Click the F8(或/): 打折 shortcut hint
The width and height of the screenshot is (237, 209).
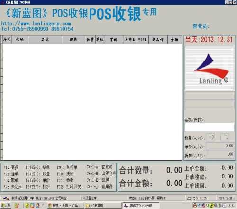coord(38,187)
